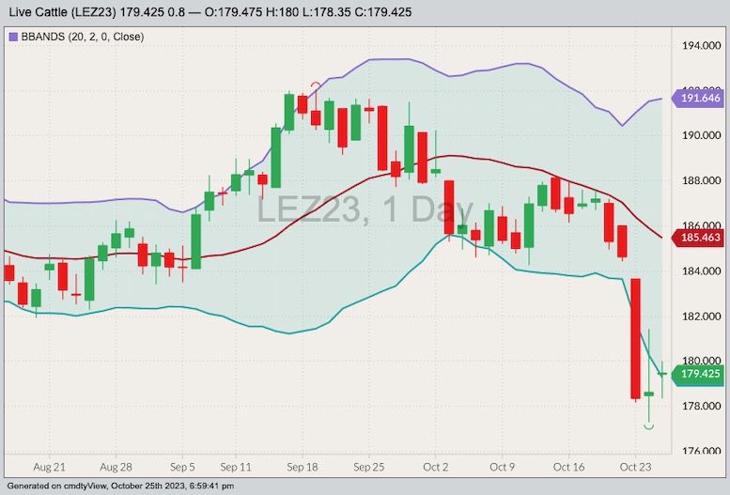730x495 pixels.
Task: Click the red arc high marker near Sep 18
Action: (316, 85)
